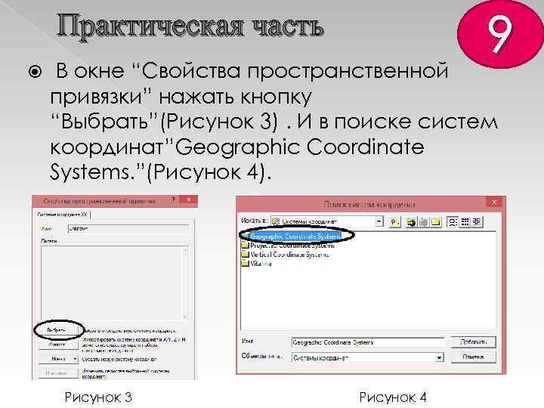This screenshot has width=544, height=408.
Task: Click the Name field in search dialog
Action: tap(368, 342)
